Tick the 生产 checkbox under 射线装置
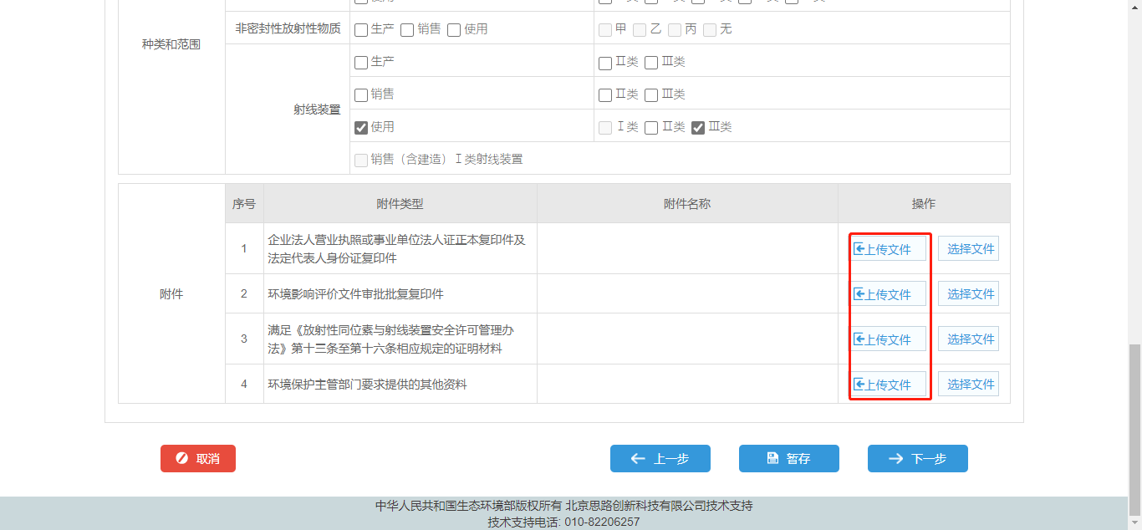 point(361,63)
